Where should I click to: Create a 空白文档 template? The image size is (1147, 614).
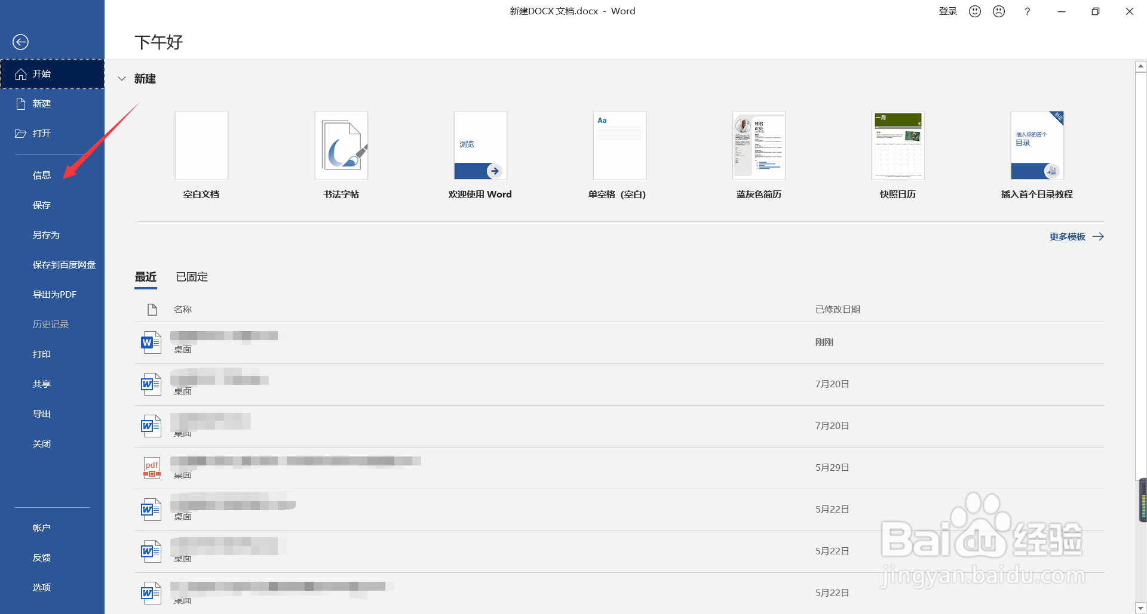coord(201,155)
